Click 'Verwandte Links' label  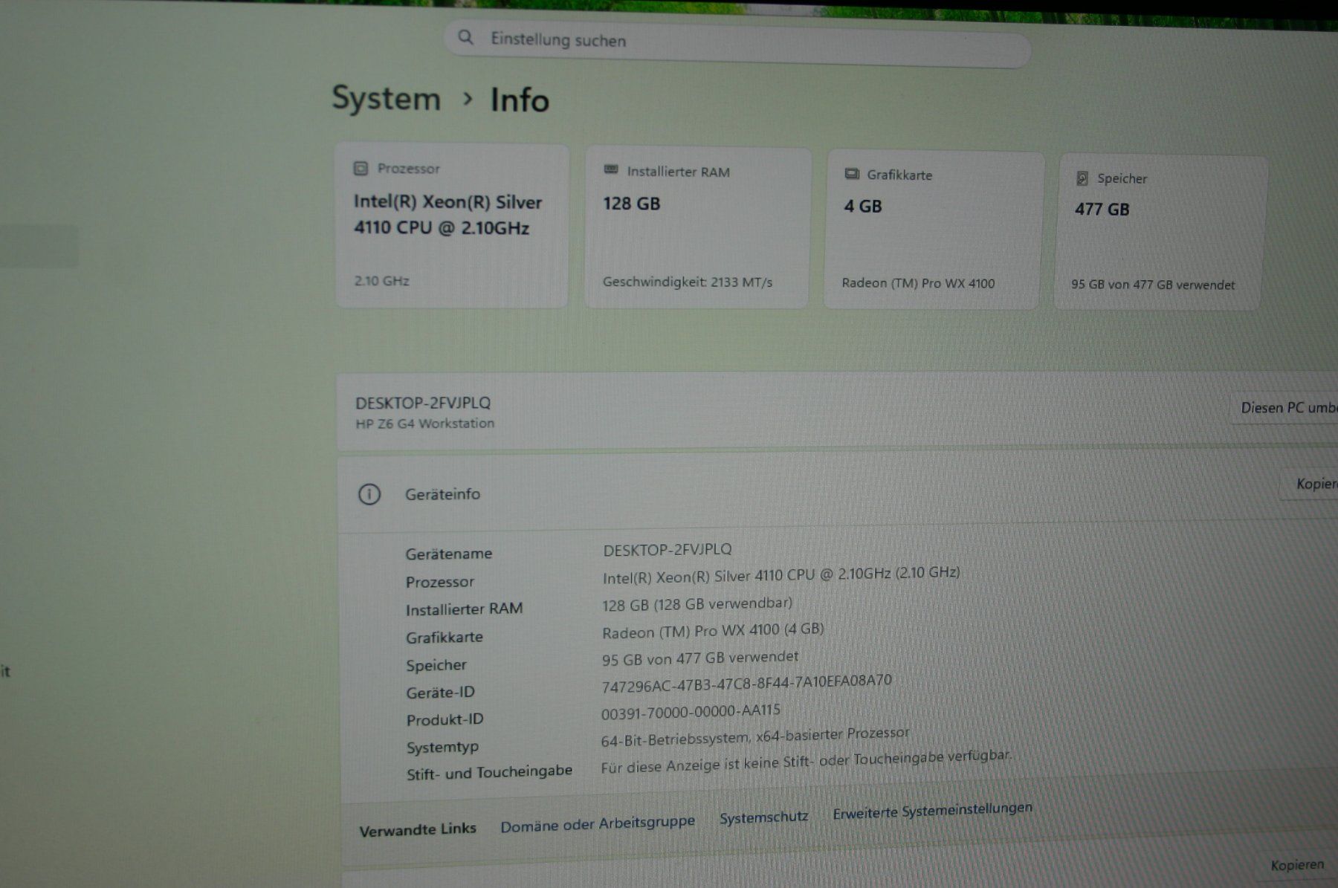pos(418,829)
